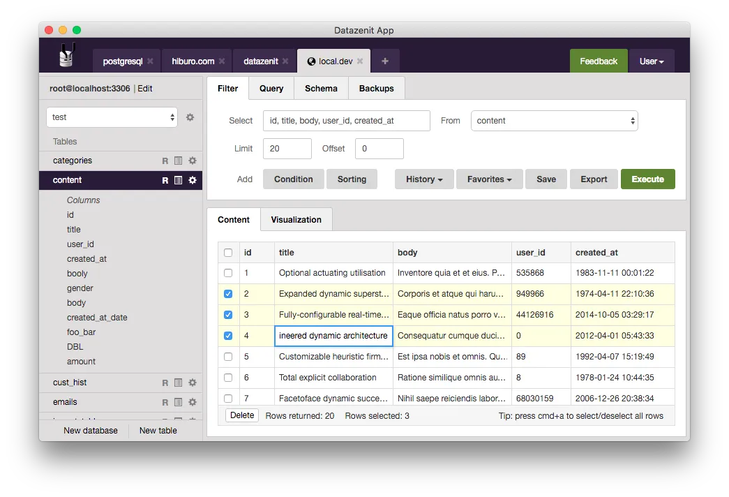Click inside the Limit input field
Image resolution: width=729 pixels, height=497 pixels.
point(286,148)
